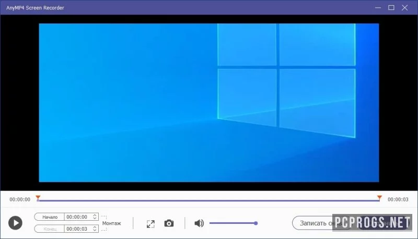Screen dimensions: 418x239
Task: Click the Записать снова re-record button
Action: coord(321,223)
